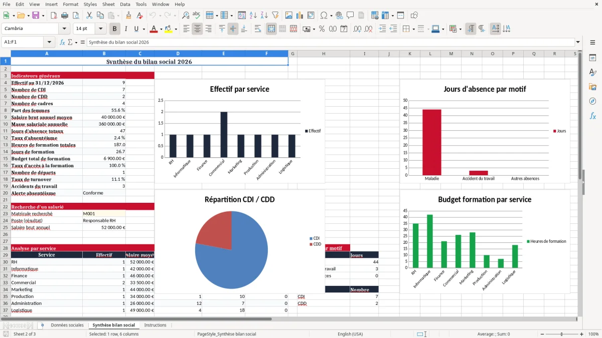
Task: Select column header D
Action: click(x=178, y=54)
